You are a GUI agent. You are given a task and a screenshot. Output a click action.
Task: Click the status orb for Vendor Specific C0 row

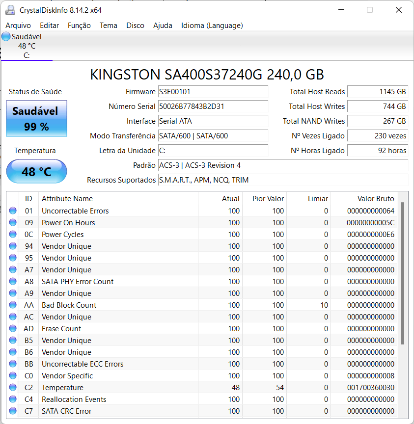click(13, 375)
